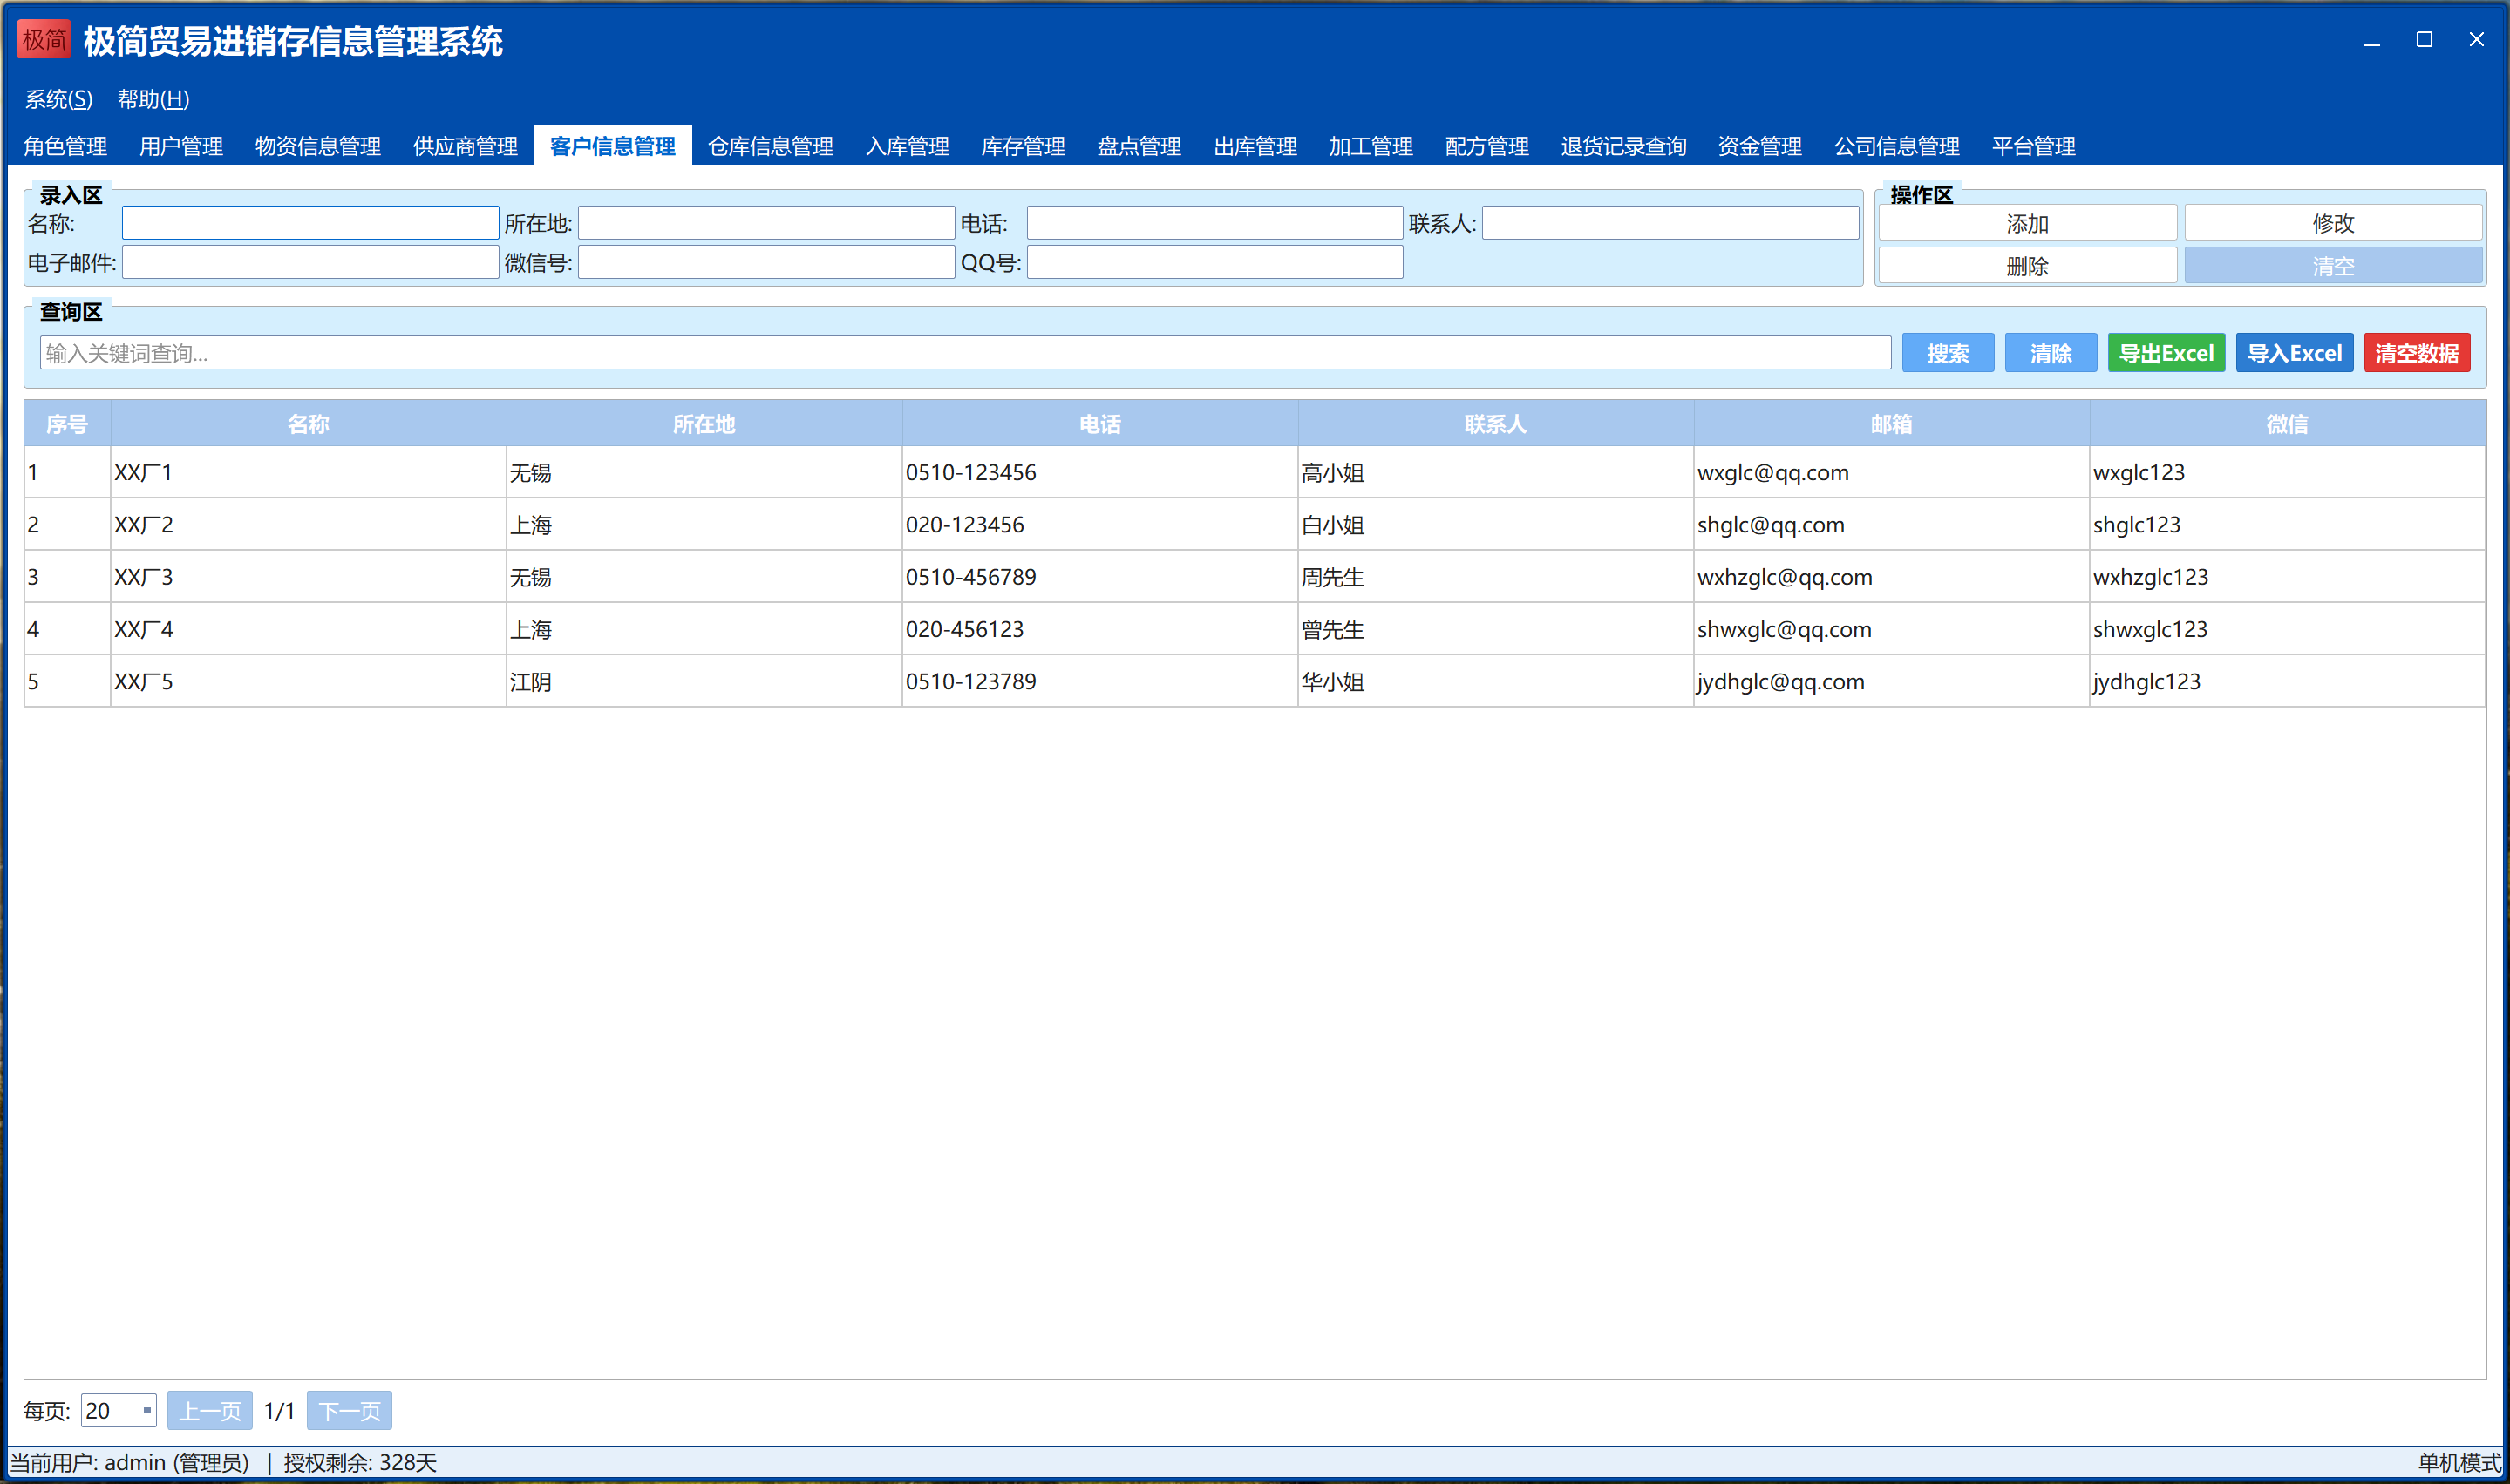This screenshot has width=2510, height=1484.
Task: Switch to the 资金管理 tab
Action: [1759, 146]
